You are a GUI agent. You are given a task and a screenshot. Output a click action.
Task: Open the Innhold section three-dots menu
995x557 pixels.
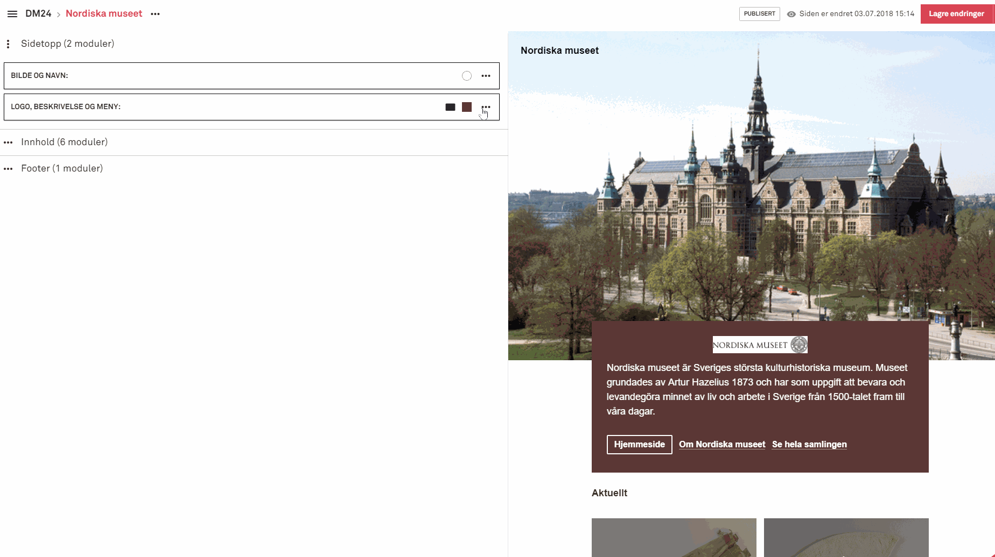tap(8, 142)
